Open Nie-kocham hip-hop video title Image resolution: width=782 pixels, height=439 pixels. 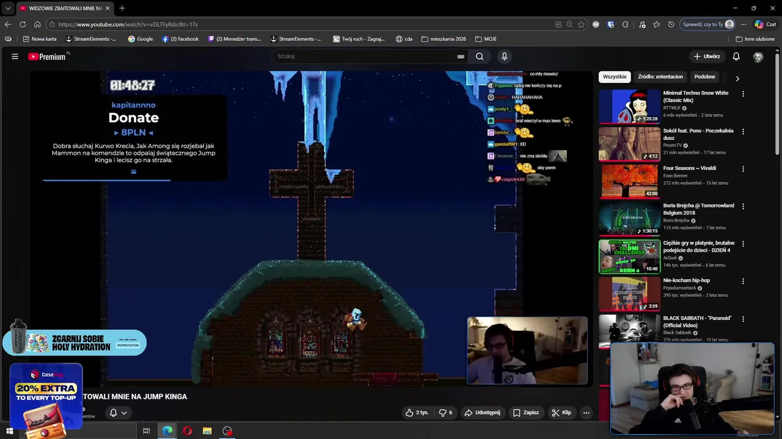pos(687,280)
